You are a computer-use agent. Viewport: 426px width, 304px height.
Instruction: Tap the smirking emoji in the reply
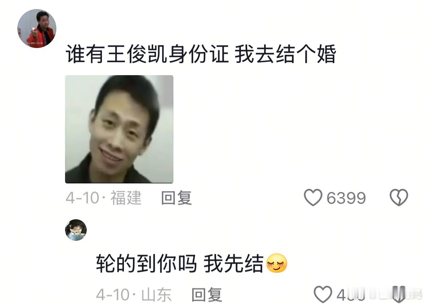276,263
